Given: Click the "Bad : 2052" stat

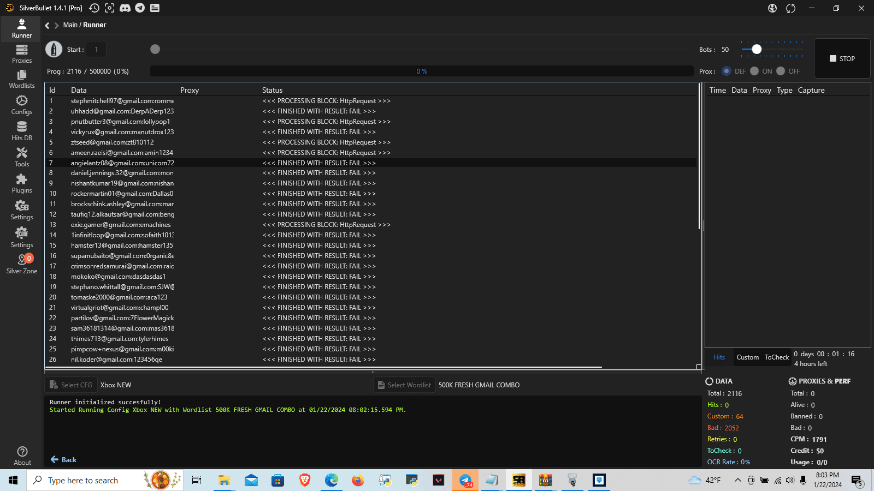Looking at the screenshot, I should pos(723,428).
